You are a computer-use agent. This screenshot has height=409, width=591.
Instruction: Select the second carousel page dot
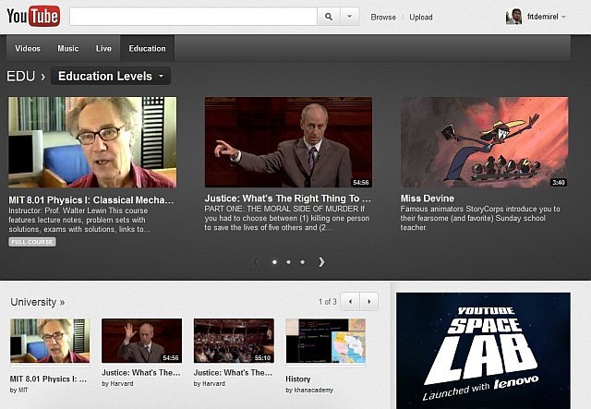[x=288, y=262]
